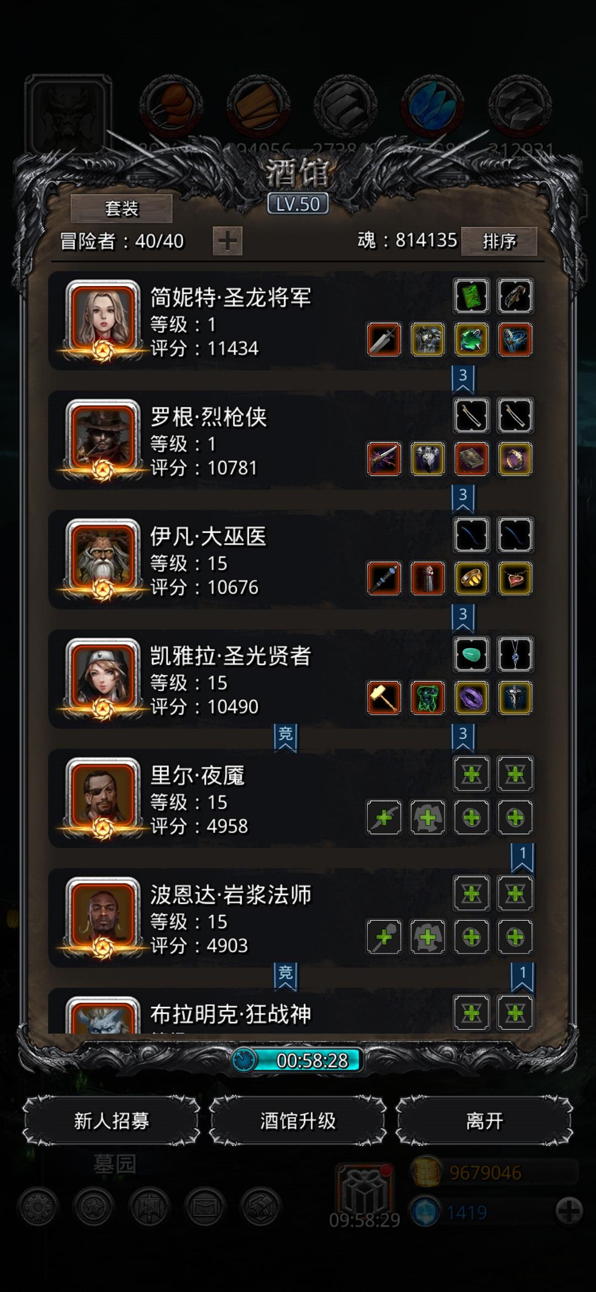This screenshot has height=1292, width=596.
Task: Tap the sword weapon of 简妮特·圣龙将军
Action: [384, 340]
